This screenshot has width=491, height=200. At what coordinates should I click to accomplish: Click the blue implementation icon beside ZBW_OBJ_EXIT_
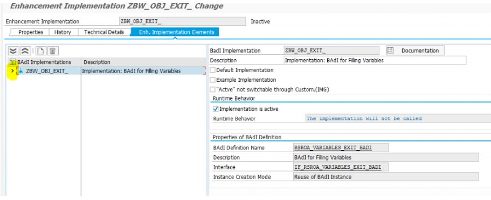coord(20,71)
